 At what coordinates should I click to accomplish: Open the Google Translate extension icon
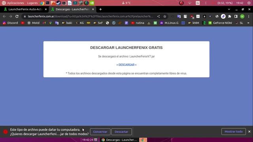[x=179, y=17]
